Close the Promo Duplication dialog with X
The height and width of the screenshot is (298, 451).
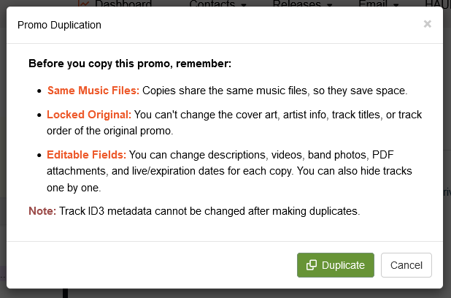[x=427, y=24]
